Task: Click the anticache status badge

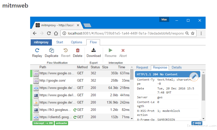Action: tap(61, 123)
